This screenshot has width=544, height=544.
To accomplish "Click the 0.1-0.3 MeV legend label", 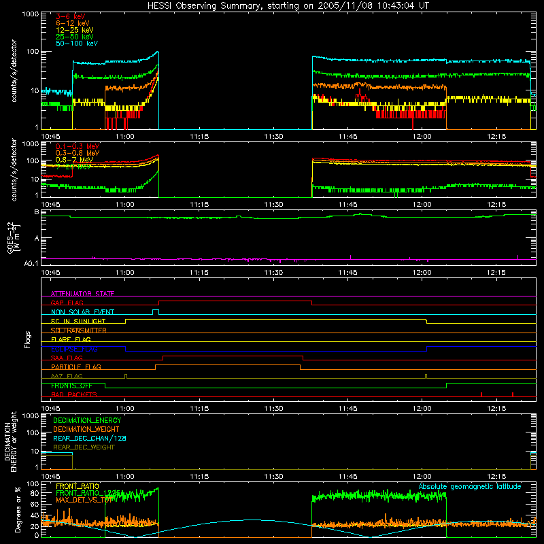I will [x=78, y=146].
